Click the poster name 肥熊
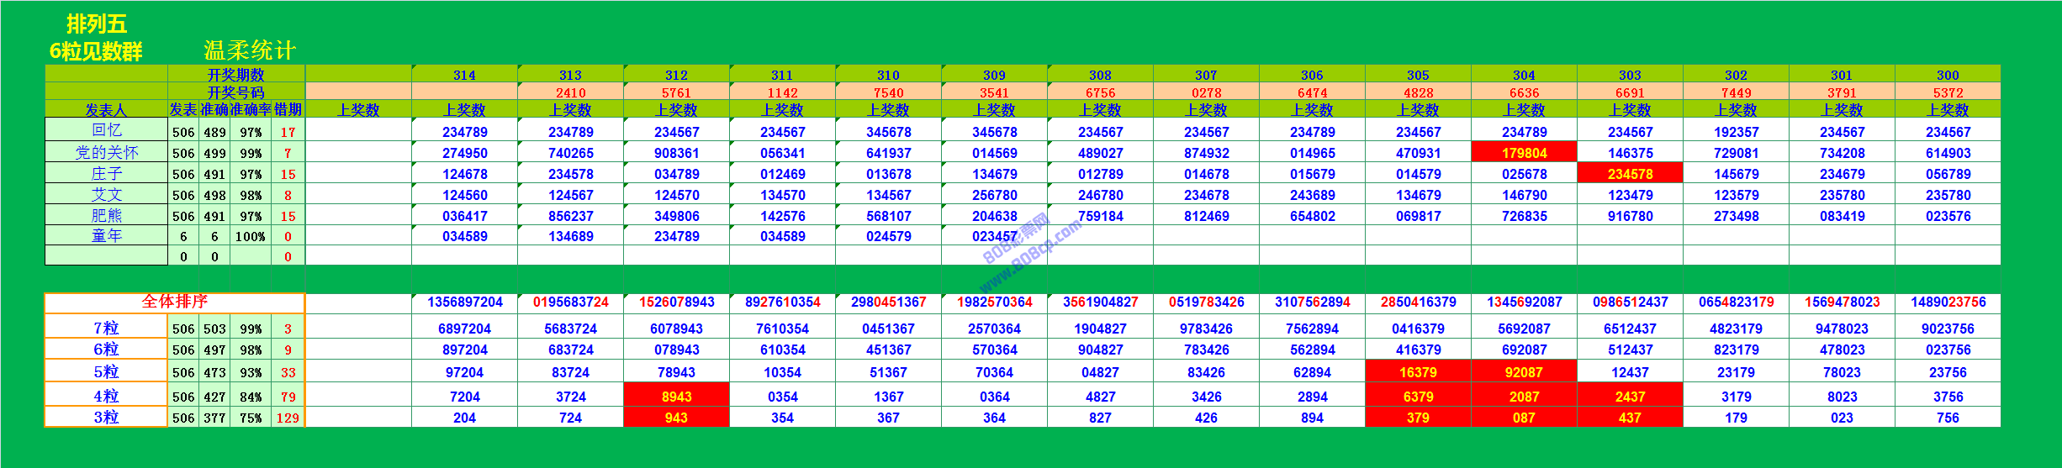Screen dimensions: 2062x468 106,215
